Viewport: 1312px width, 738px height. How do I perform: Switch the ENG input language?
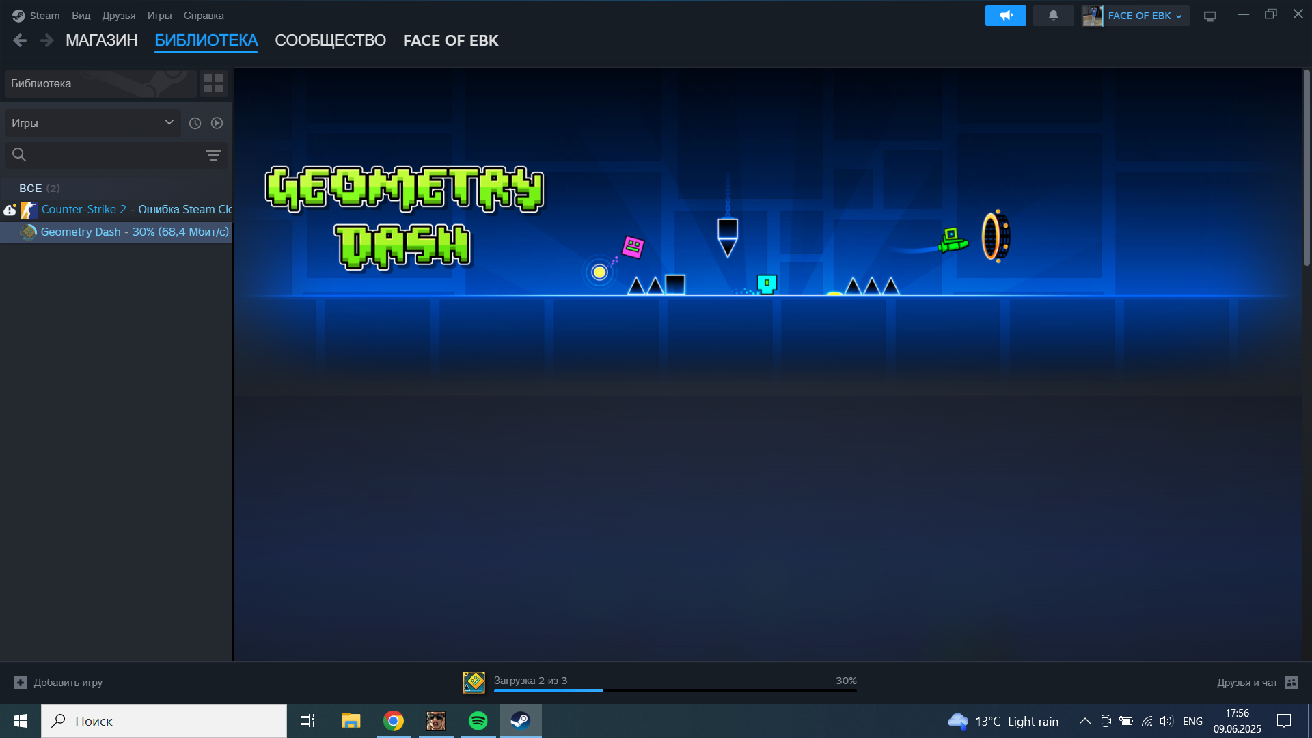pos(1192,722)
